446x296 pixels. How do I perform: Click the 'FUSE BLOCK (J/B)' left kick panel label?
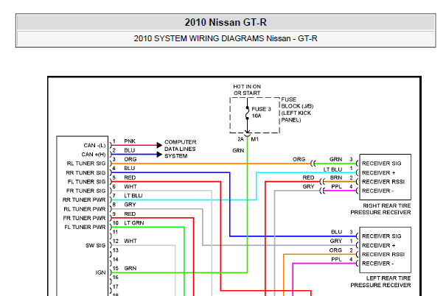(297, 110)
